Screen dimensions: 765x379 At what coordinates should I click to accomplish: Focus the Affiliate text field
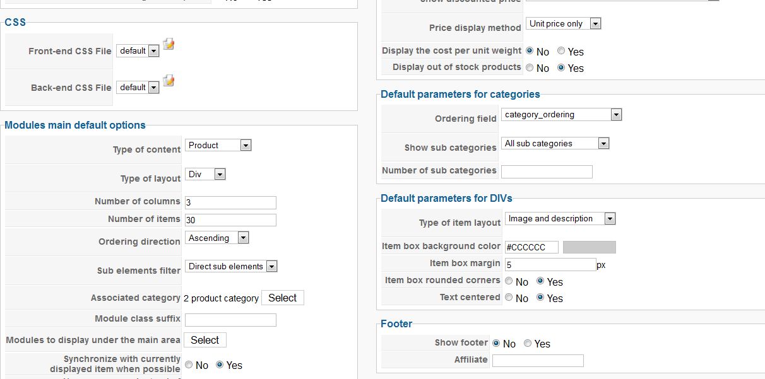click(538, 361)
